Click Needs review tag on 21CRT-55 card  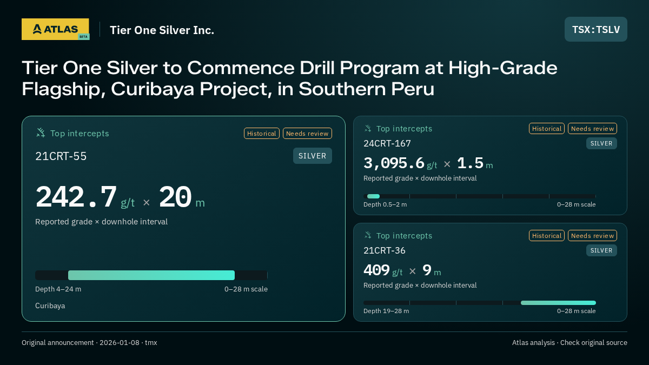coord(307,133)
